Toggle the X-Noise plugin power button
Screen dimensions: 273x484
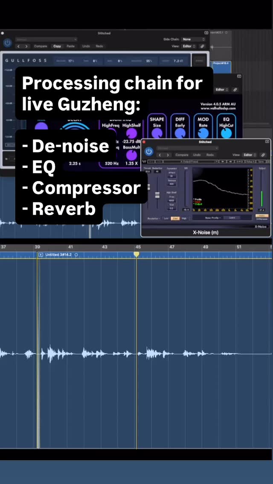tap(149, 152)
